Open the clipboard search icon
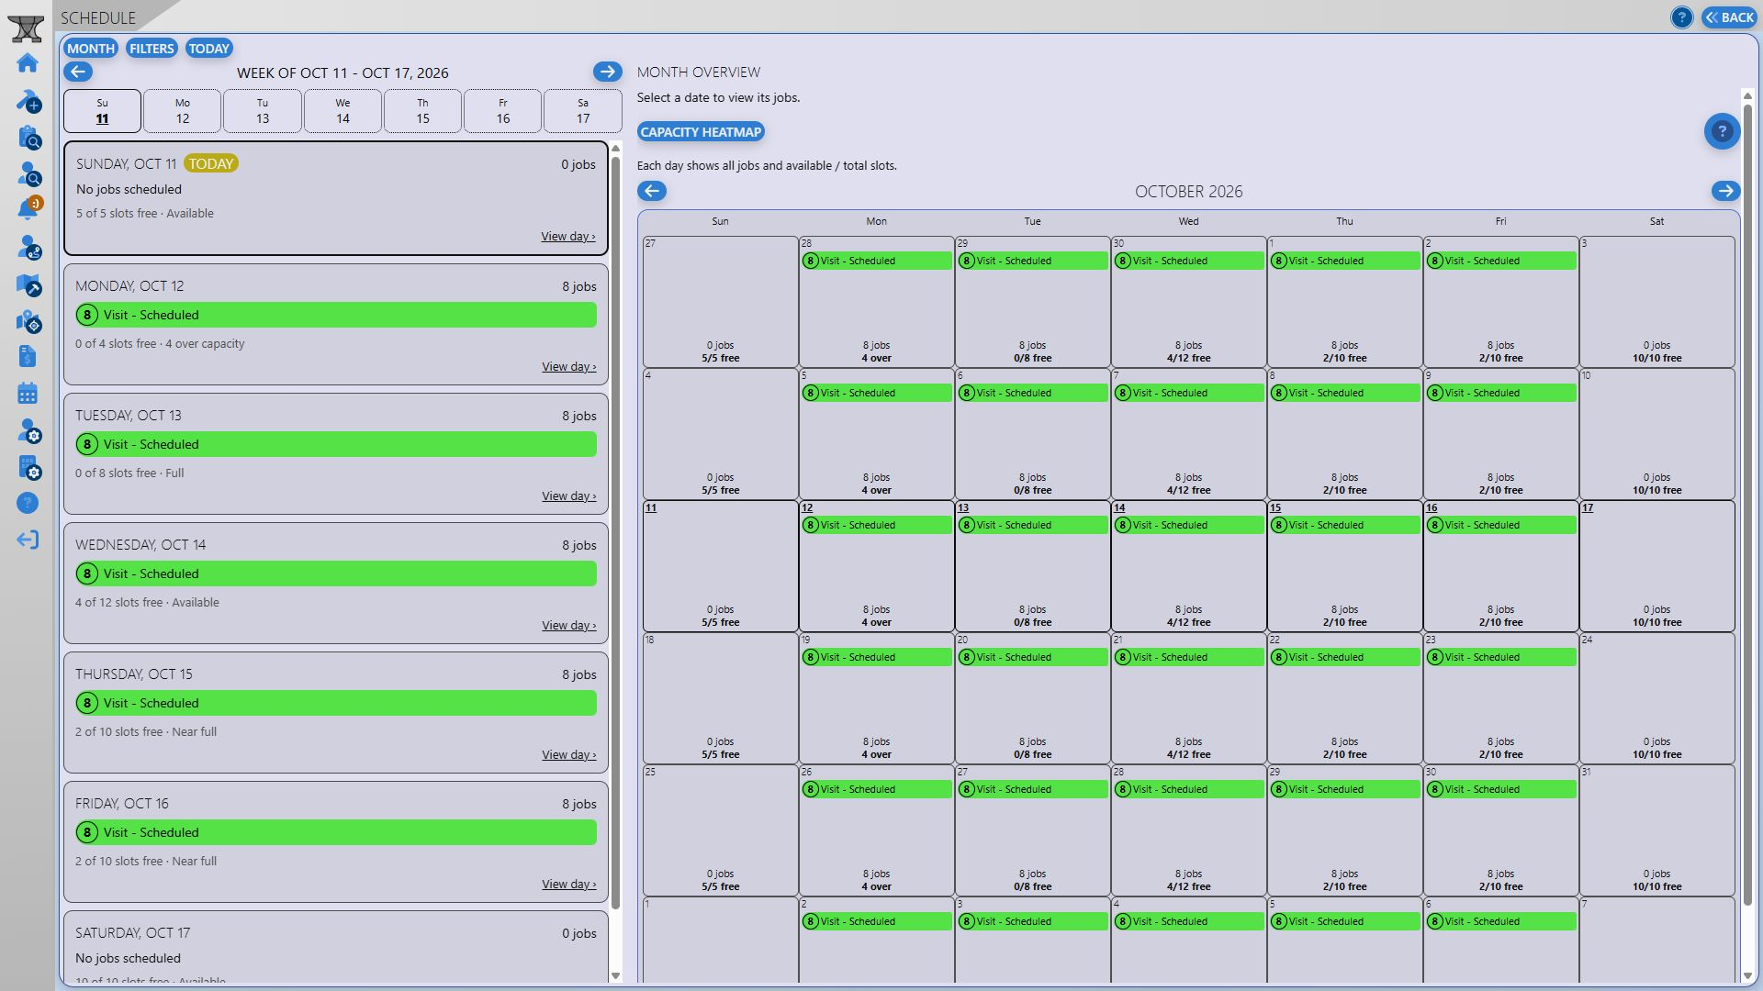The height and width of the screenshot is (991, 1763). point(28,137)
